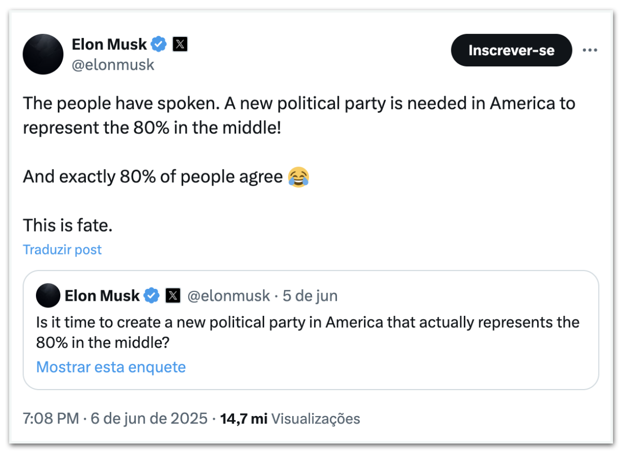The height and width of the screenshot is (453, 620).
Task: Click the X affiliation badge in the main header
Action: [x=180, y=44]
